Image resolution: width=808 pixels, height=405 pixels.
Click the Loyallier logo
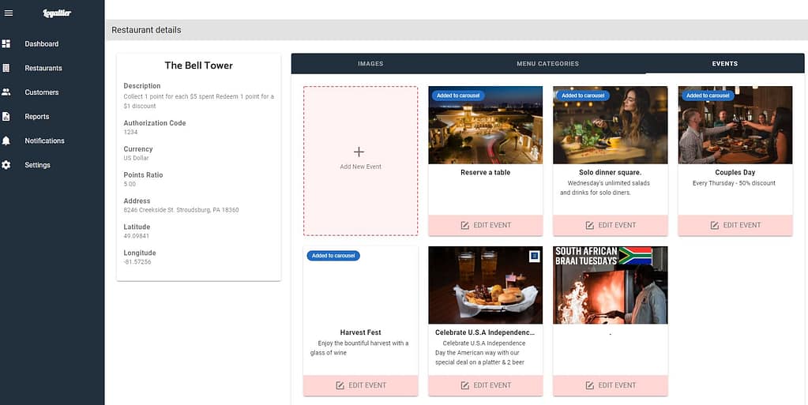click(57, 13)
